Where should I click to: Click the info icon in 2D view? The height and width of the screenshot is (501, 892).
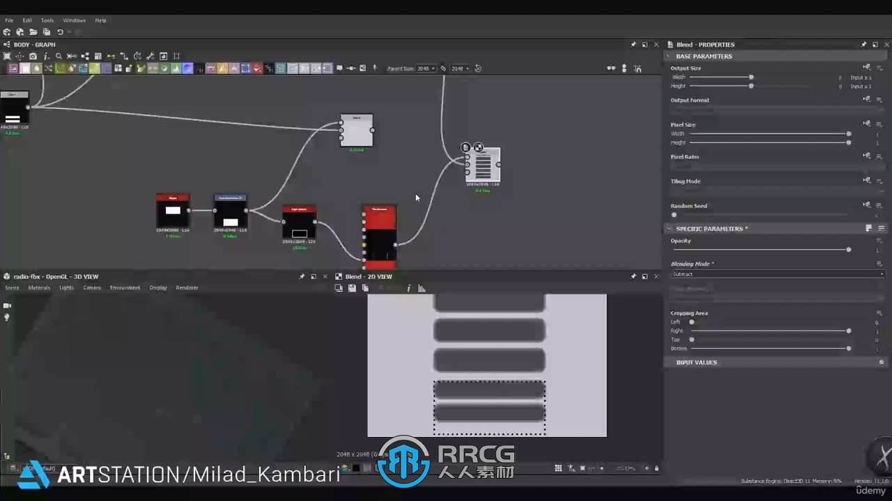[x=408, y=288]
